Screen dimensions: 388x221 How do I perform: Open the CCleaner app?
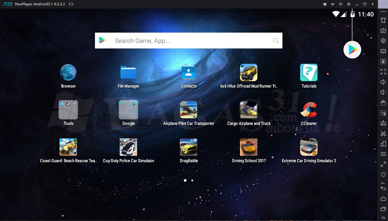point(309,110)
